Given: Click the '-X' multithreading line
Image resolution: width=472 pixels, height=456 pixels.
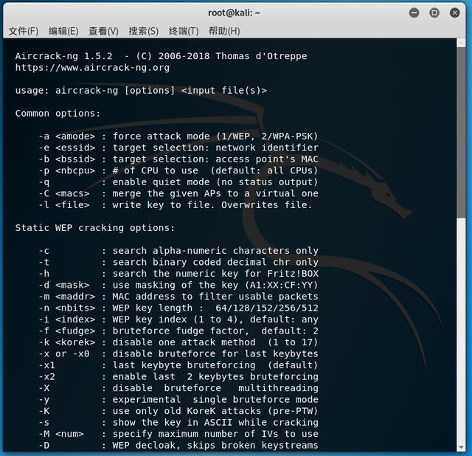Looking at the screenshot, I should point(178,388).
